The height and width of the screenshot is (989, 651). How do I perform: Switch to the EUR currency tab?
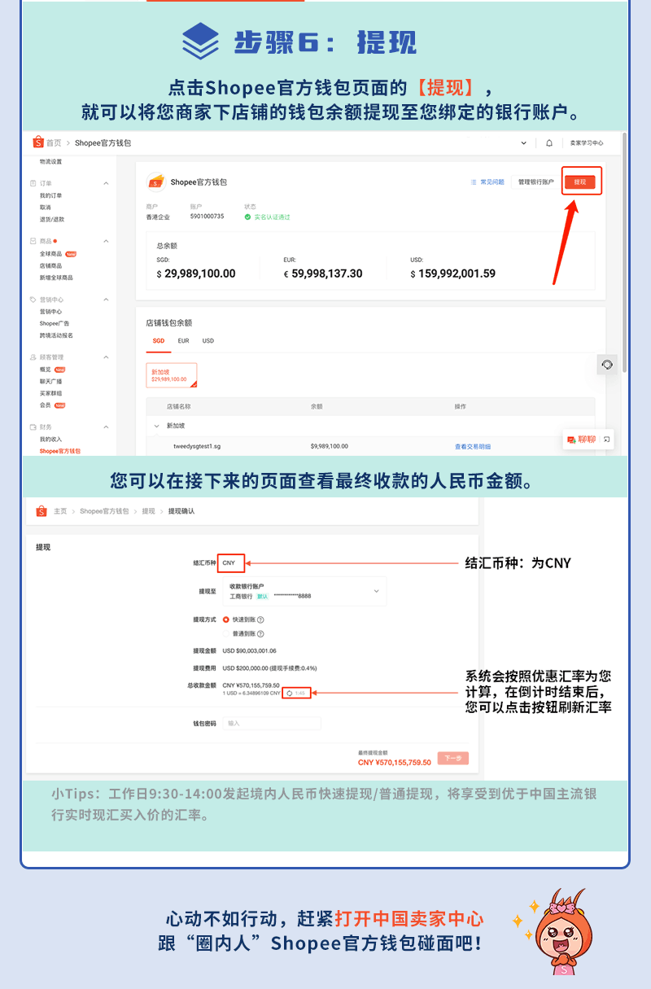181,340
